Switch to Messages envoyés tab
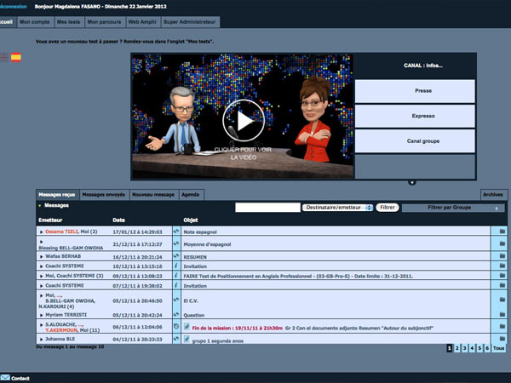Image resolution: width=511 pixels, height=383 pixels. 104,194
